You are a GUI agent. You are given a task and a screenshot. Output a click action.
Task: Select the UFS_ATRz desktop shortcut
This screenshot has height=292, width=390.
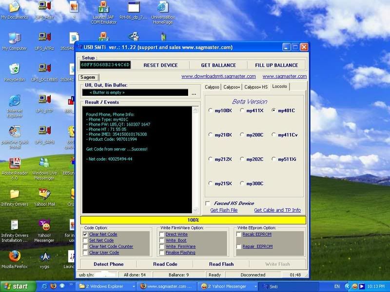point(44,41)
